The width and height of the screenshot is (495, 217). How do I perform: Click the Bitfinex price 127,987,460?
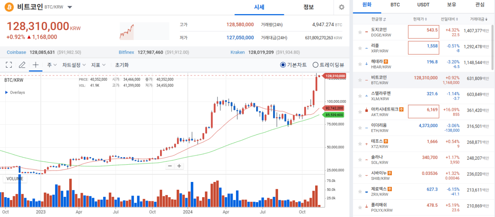[150, 52]
